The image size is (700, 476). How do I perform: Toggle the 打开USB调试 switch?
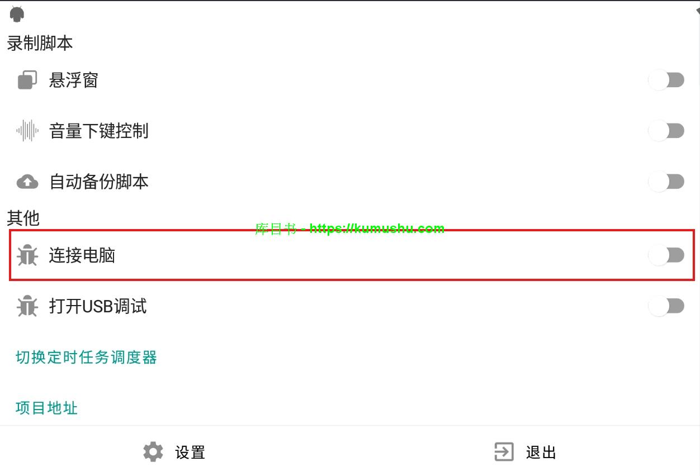[666, 306]
